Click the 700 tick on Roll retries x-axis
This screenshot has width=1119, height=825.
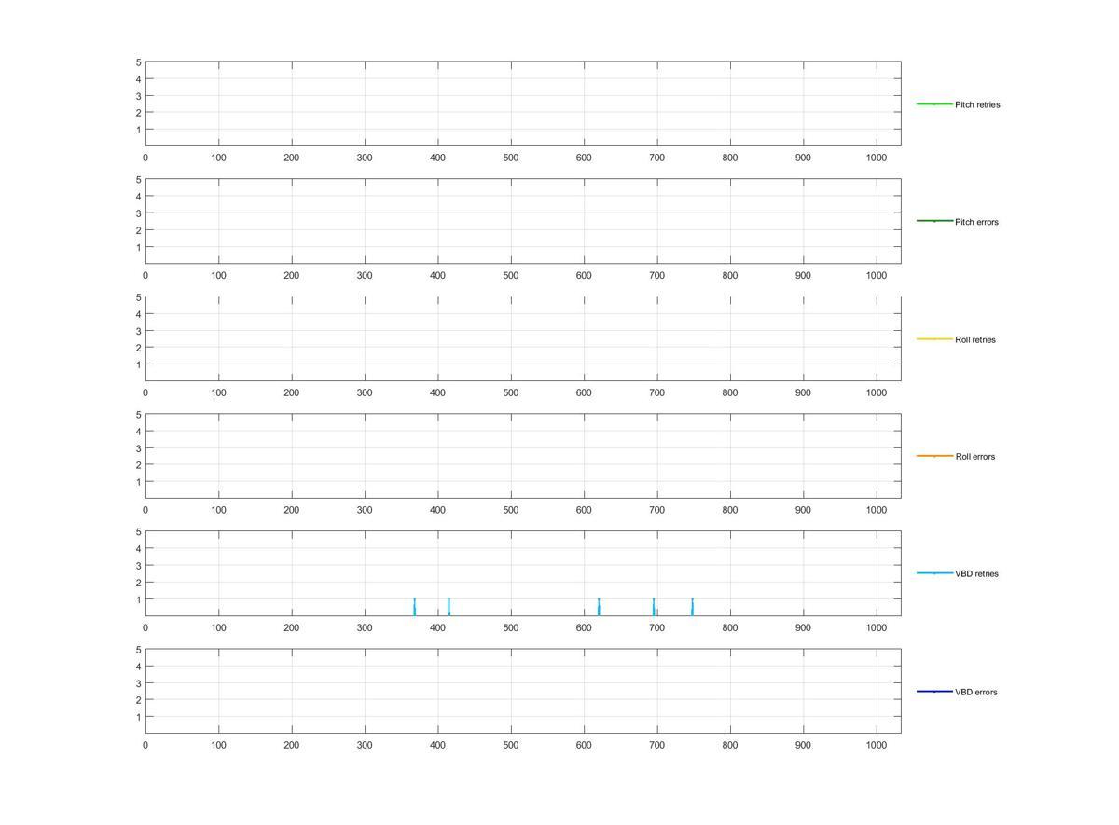click(657, 393)
